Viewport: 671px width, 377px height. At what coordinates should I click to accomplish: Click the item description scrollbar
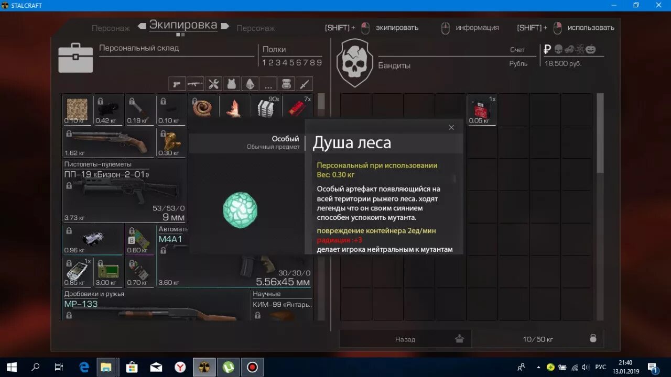pos(455,180)
